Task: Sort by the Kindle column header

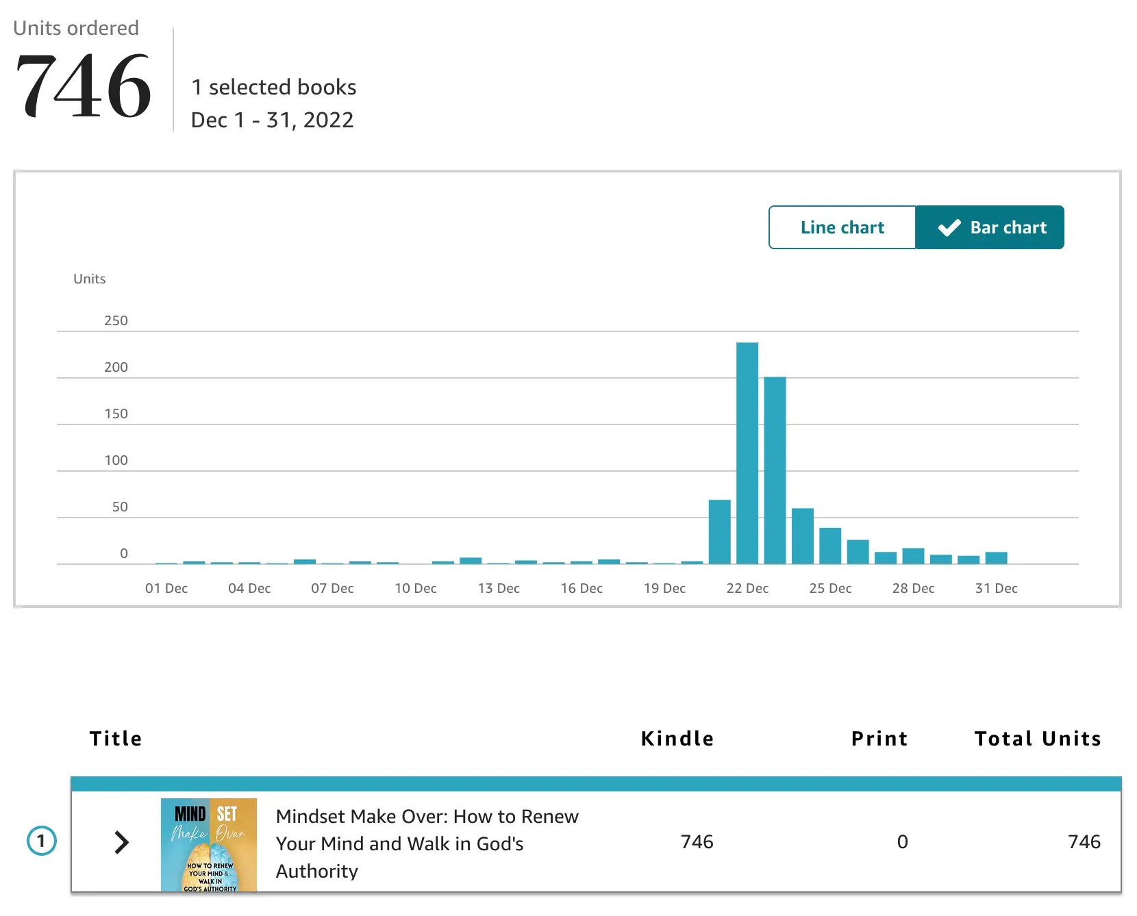Action: 677,739
